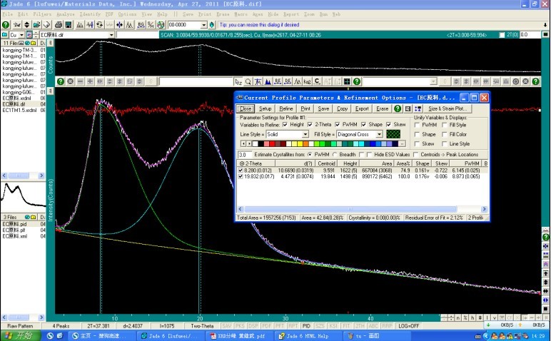Image resolution: width=551 pixels, height=341 pixels.
Task: Open the Filters menu
Action: tap(43, 14)
